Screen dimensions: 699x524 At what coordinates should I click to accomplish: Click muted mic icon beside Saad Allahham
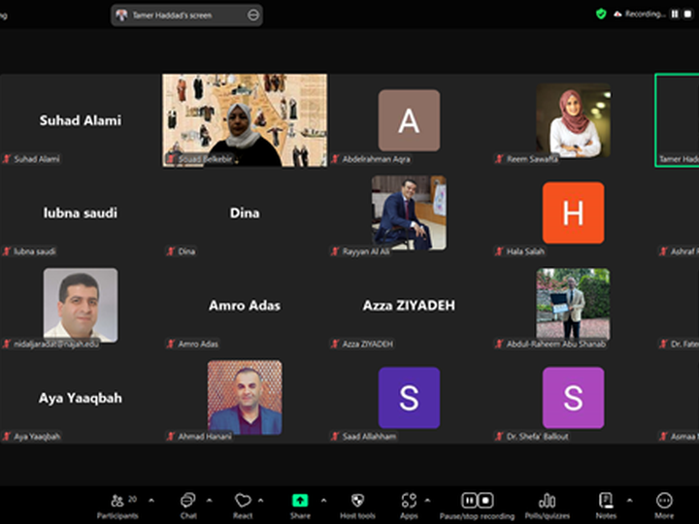tap(335, 437)
